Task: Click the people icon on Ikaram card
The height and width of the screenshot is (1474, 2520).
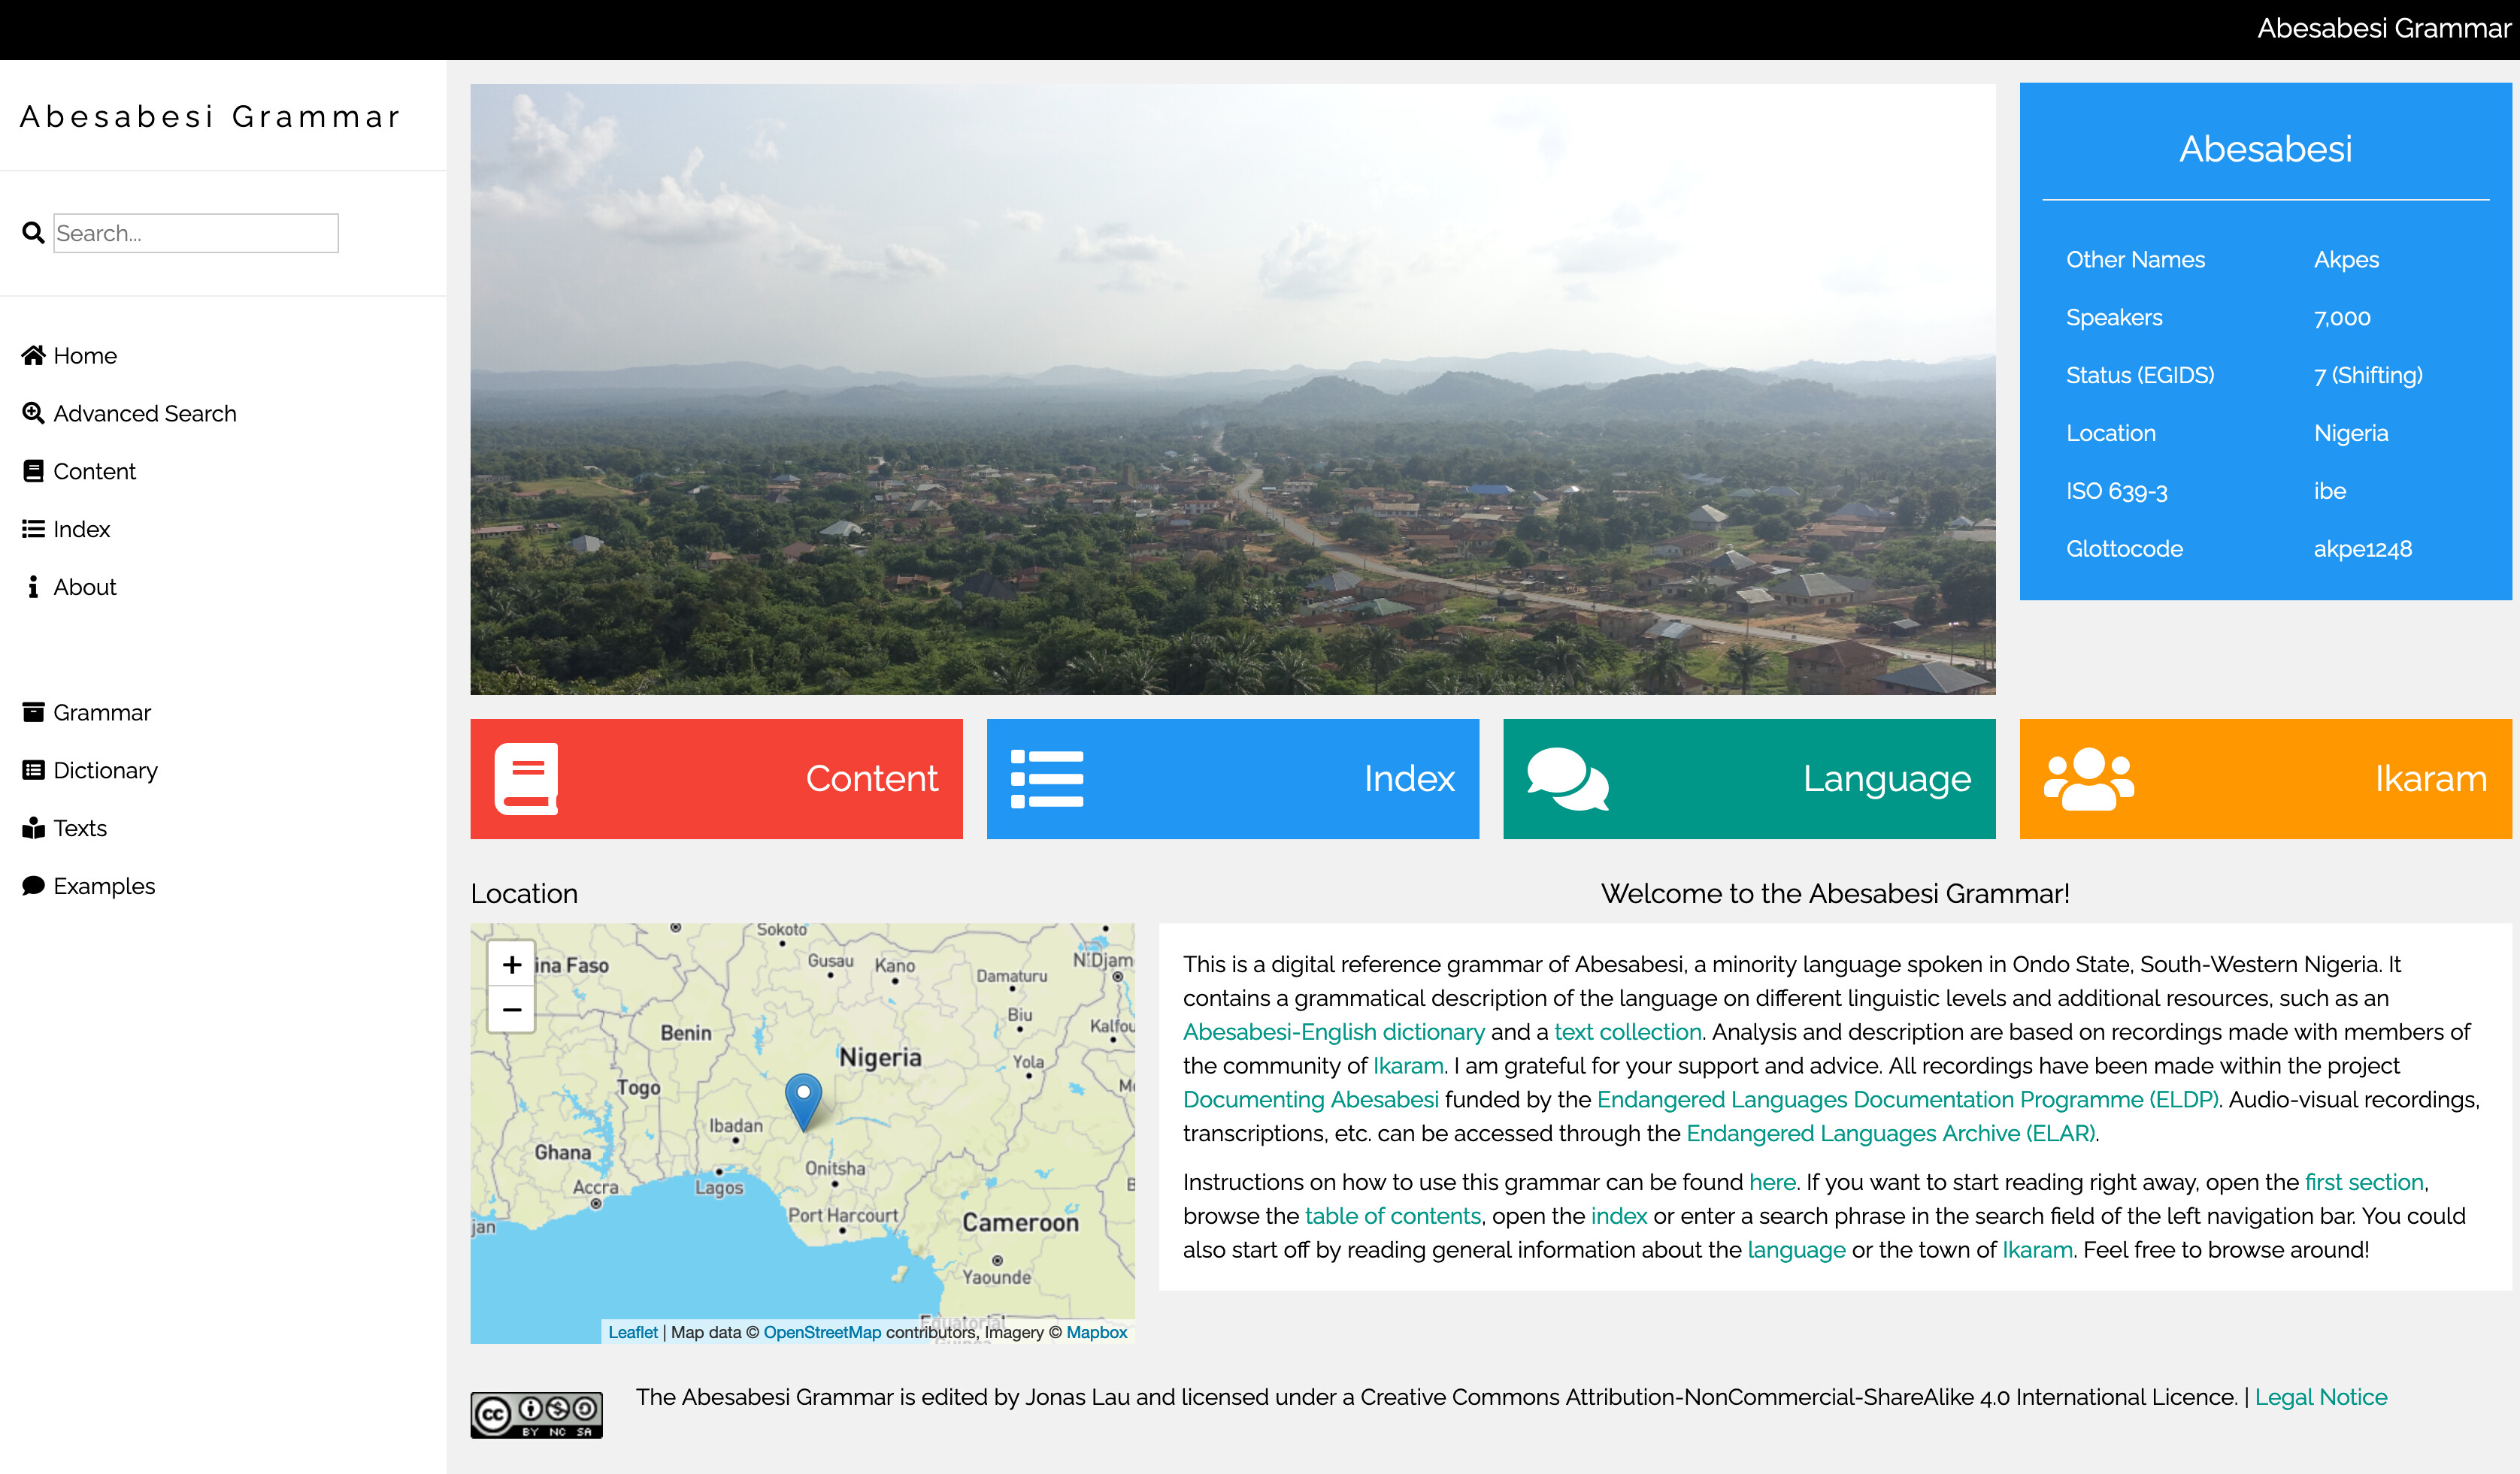Action: pyautogui.click(x=2089, y=780)
